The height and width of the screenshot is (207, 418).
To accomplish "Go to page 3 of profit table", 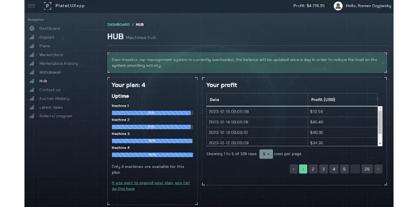I will pyautogui.click(x=323, y=169).
